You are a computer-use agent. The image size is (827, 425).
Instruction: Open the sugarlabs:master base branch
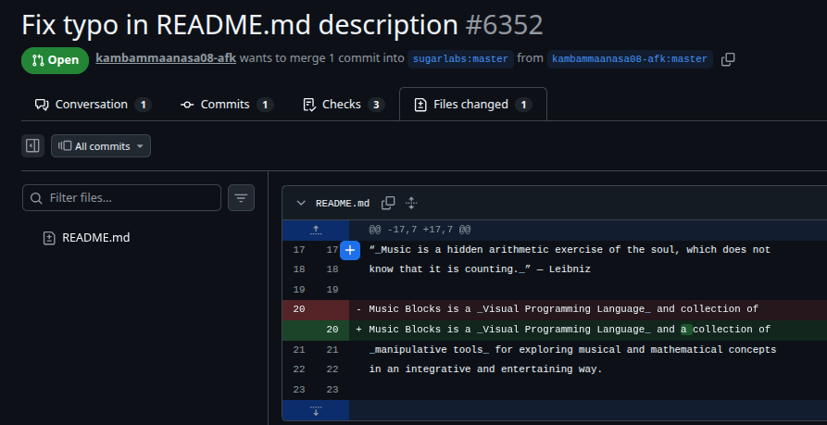click(460, 59)
